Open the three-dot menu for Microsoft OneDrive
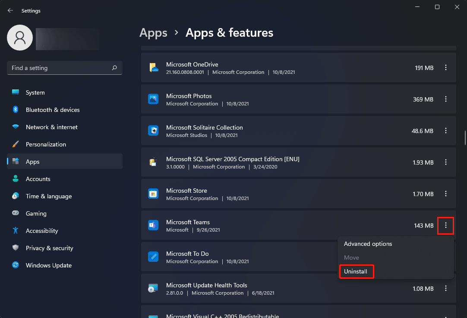The width and height of the screenshot is (467, 318). click(445, 68)
